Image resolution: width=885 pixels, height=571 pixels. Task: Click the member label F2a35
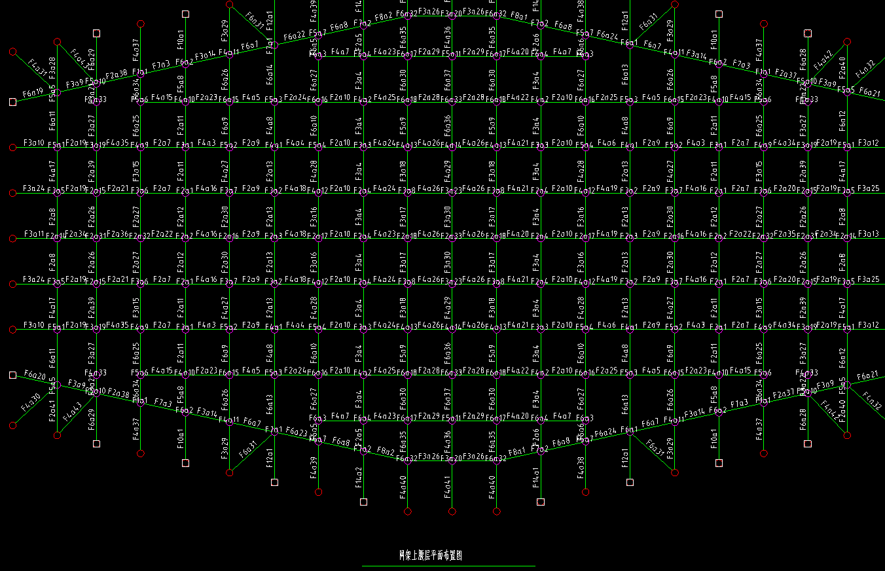point(785,234)
